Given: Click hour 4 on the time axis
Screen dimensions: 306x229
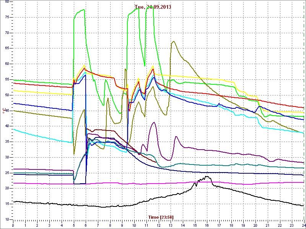Looking at the screenshot, I should click(62, 225).
